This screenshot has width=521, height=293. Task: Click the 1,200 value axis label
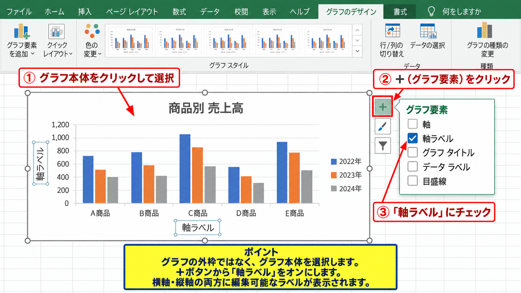[x=60, y=125]
